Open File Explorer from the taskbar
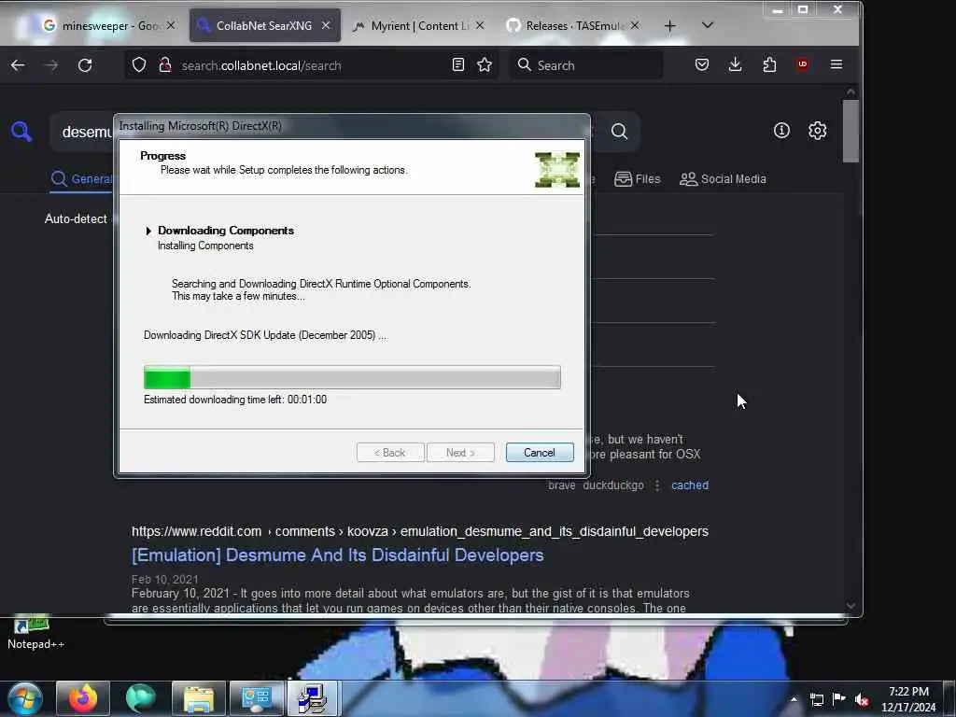The width and height of the screenshot is (956, 717). tap(199, 698)
